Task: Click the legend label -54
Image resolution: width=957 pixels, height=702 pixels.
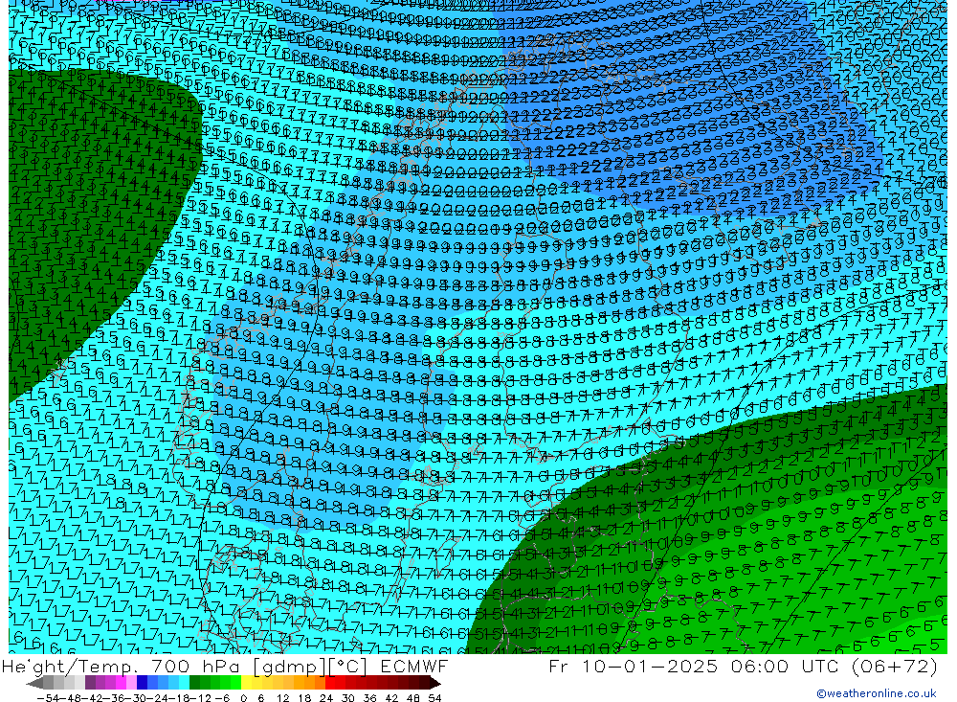Action: tap(49, 698)
